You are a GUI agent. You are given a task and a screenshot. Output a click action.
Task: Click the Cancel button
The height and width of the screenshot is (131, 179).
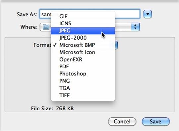(122, 121)
